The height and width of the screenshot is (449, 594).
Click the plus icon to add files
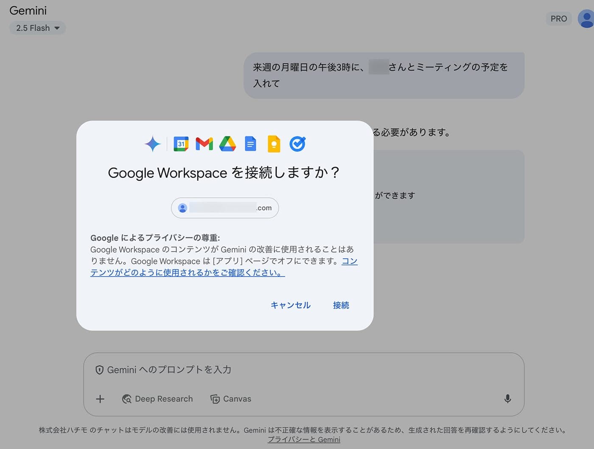[x=100, y=399]
